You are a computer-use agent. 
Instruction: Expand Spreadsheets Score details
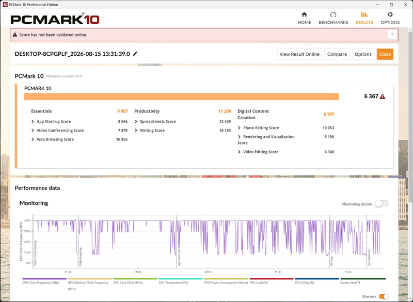tap(136, 121)
